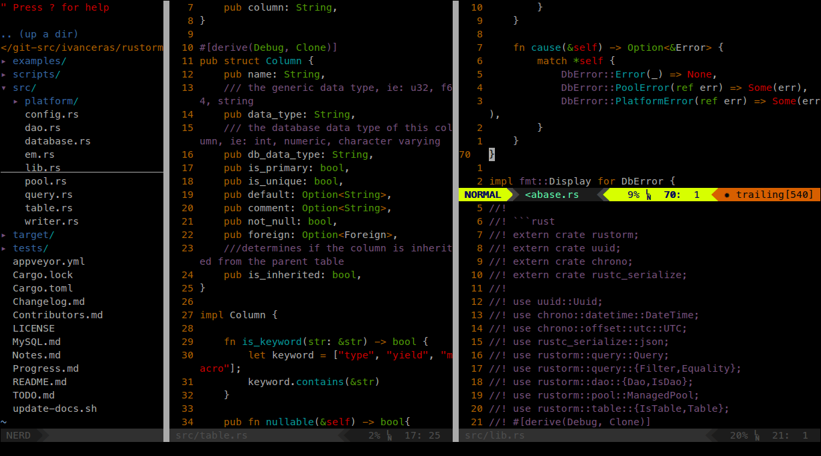Collapse the src/ folder arrow

coord(3,88)
